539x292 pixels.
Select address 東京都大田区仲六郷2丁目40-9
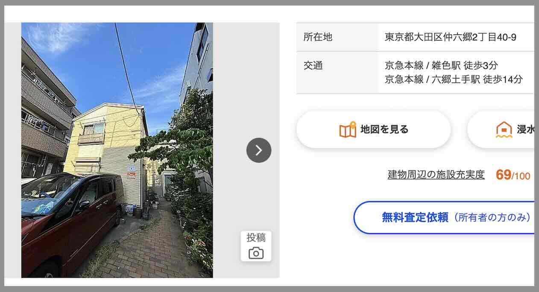click(451, 37)
